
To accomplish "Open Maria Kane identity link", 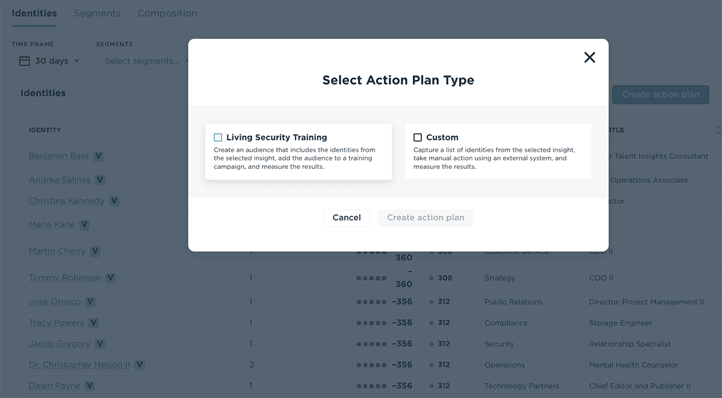I will tap(52, 225).
